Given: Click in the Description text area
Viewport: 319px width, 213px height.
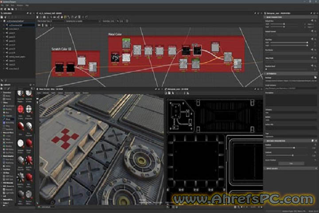Looking at the screenshot, I should click(x=290, y=100).
